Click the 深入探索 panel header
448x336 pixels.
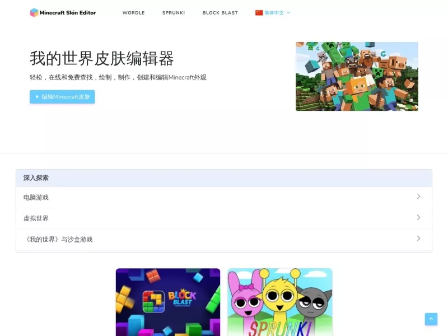(224, 178)
